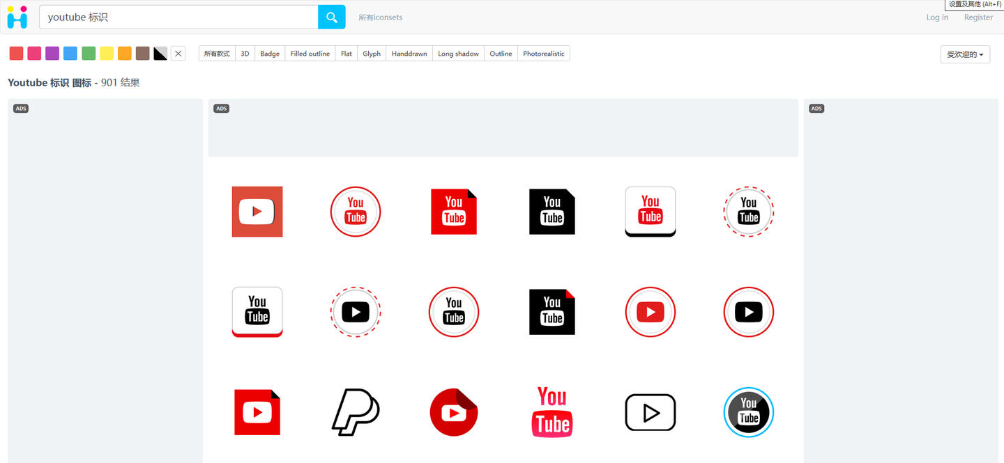Filter by 3D style

pos(245,54)
